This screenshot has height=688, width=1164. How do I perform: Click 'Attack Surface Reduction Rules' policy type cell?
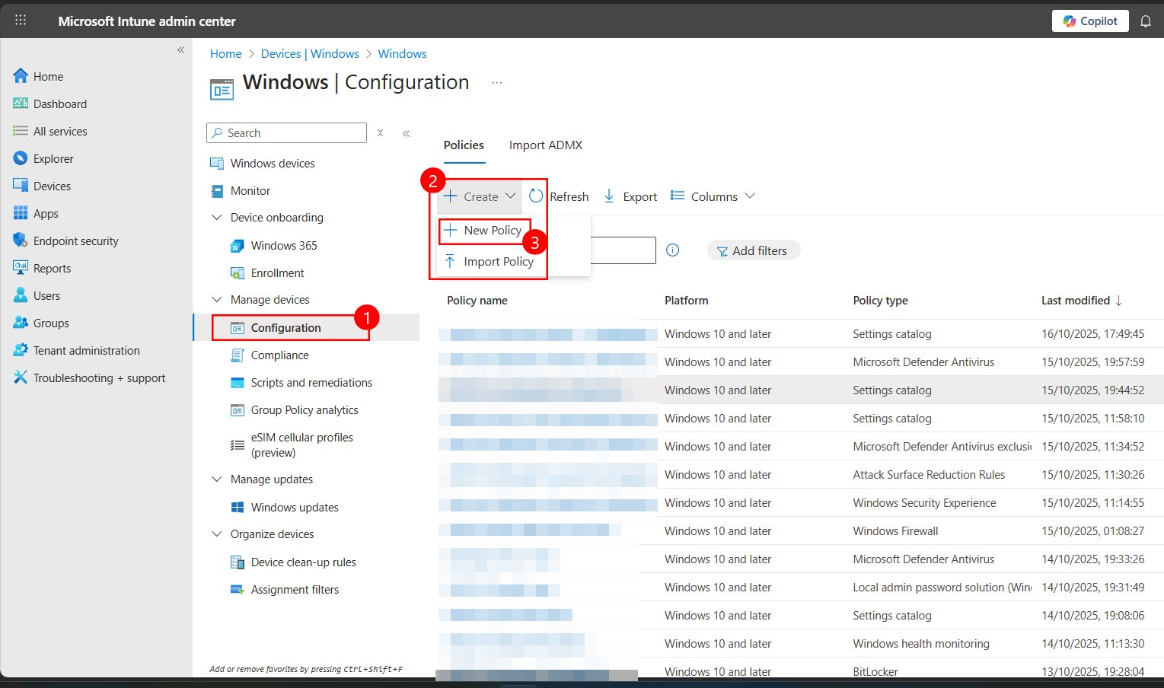929,475
